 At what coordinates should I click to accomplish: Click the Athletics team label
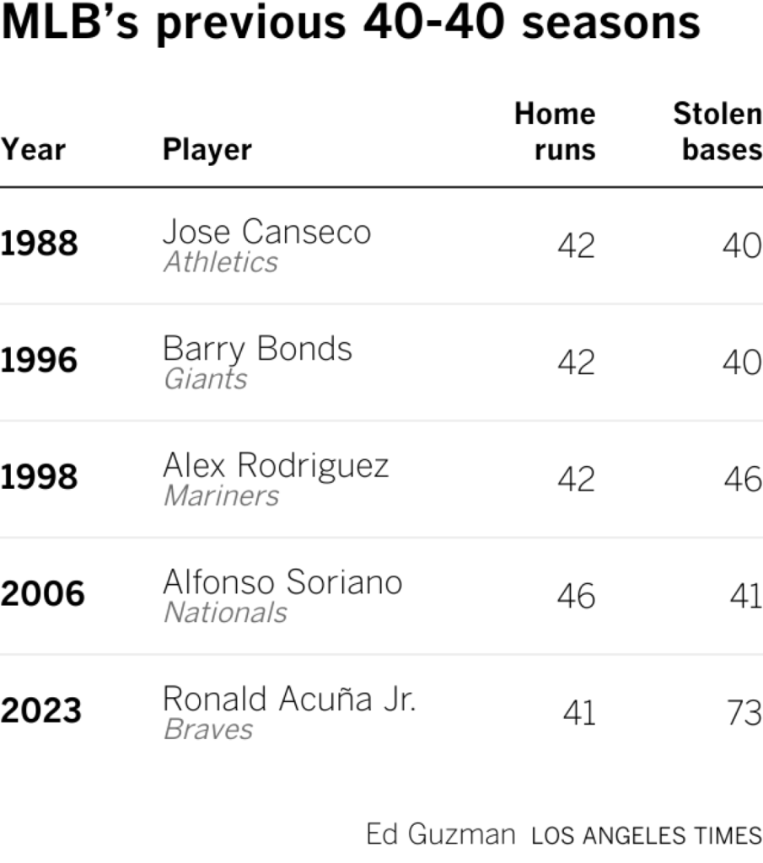click(221, 262)
